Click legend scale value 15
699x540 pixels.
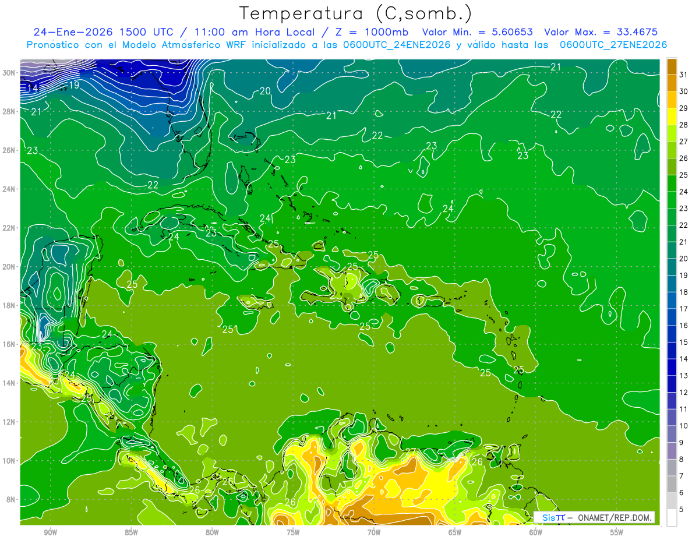[684, 343]
